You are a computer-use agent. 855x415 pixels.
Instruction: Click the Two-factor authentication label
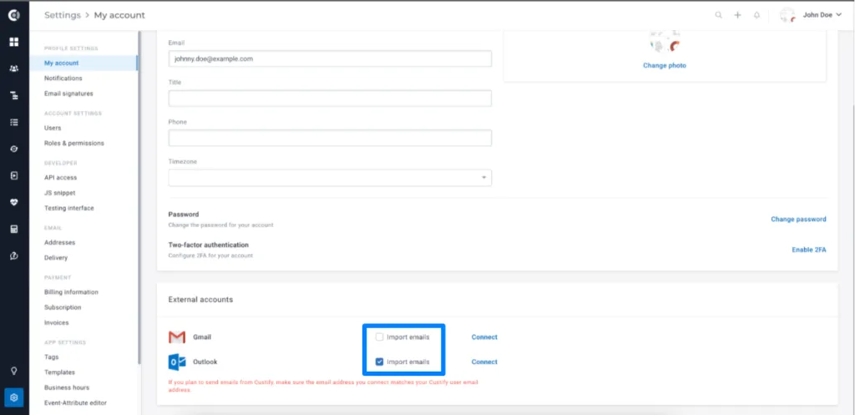pos(208,245)
